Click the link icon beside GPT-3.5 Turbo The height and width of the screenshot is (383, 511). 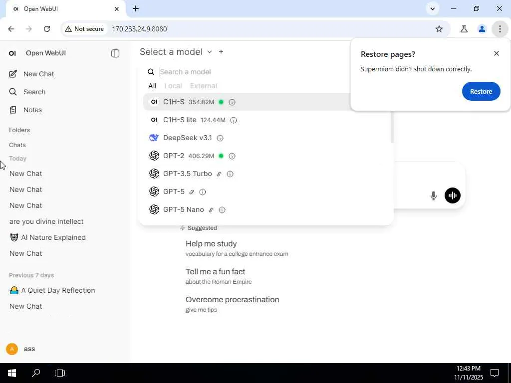[x=219, y=174]
